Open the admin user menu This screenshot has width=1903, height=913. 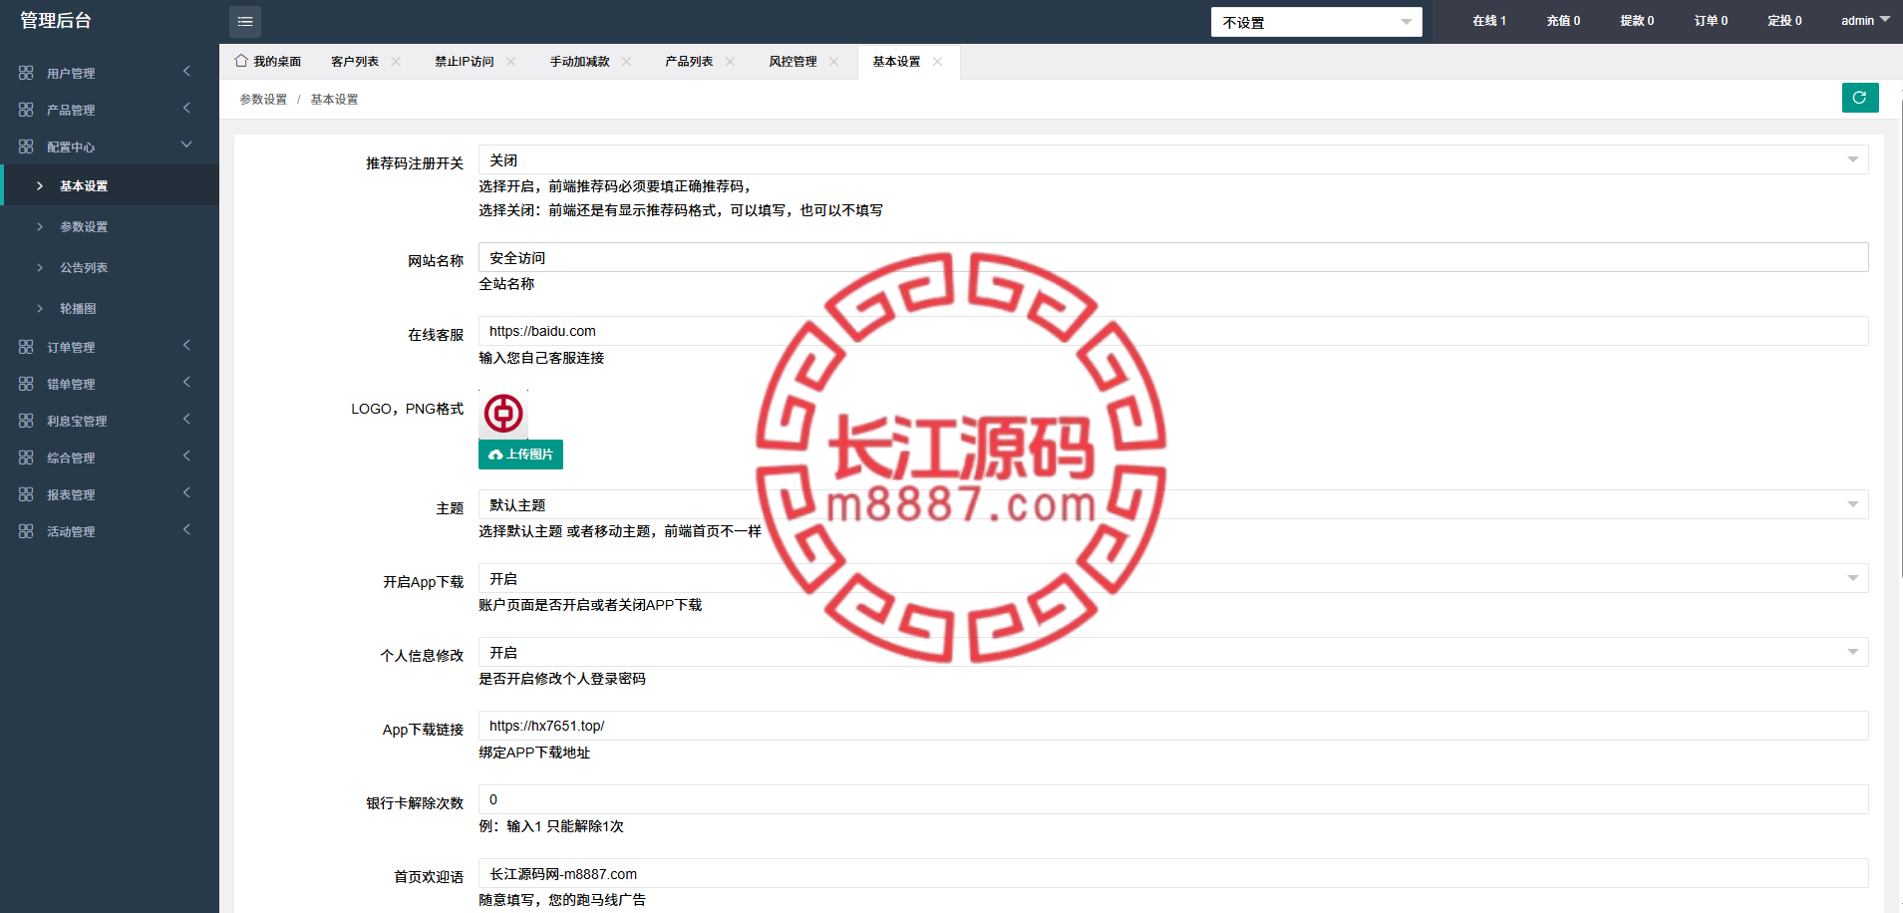click(1865, 21)
